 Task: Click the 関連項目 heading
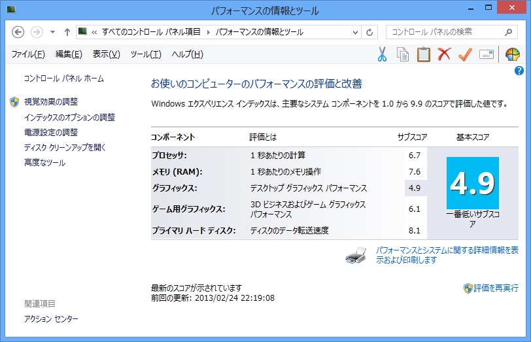tap(40, 303)
